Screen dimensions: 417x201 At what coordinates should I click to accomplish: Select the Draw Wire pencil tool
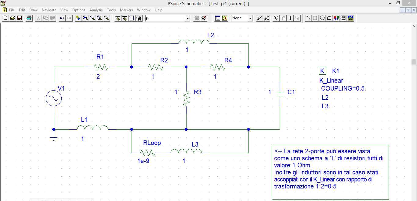(x=118, y=18)
